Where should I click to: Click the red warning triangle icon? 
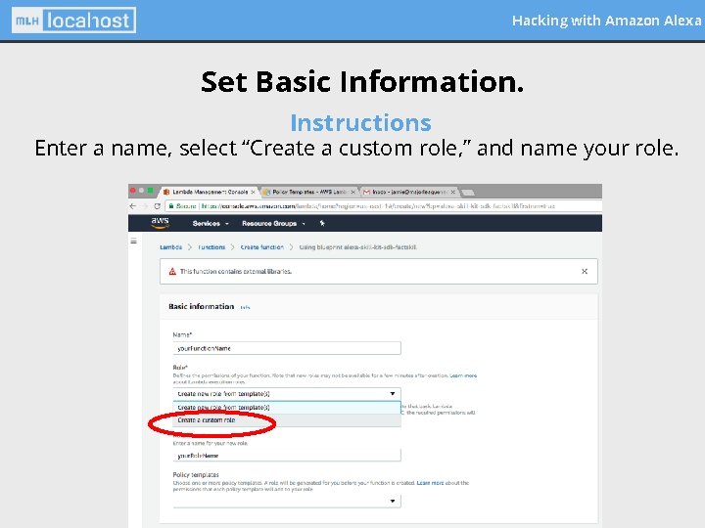(172, 271)
